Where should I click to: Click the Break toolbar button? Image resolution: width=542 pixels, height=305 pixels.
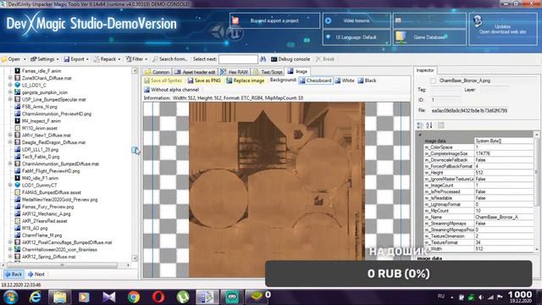click(325, 59)
